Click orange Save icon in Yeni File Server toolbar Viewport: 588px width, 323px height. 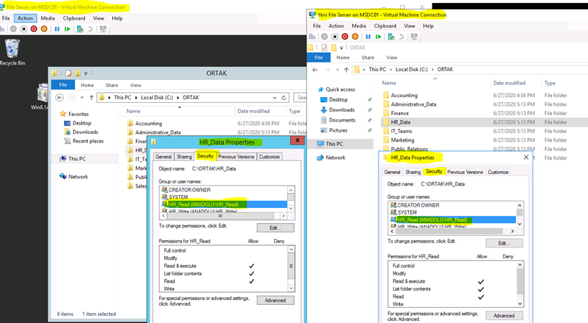pos(355,37)
